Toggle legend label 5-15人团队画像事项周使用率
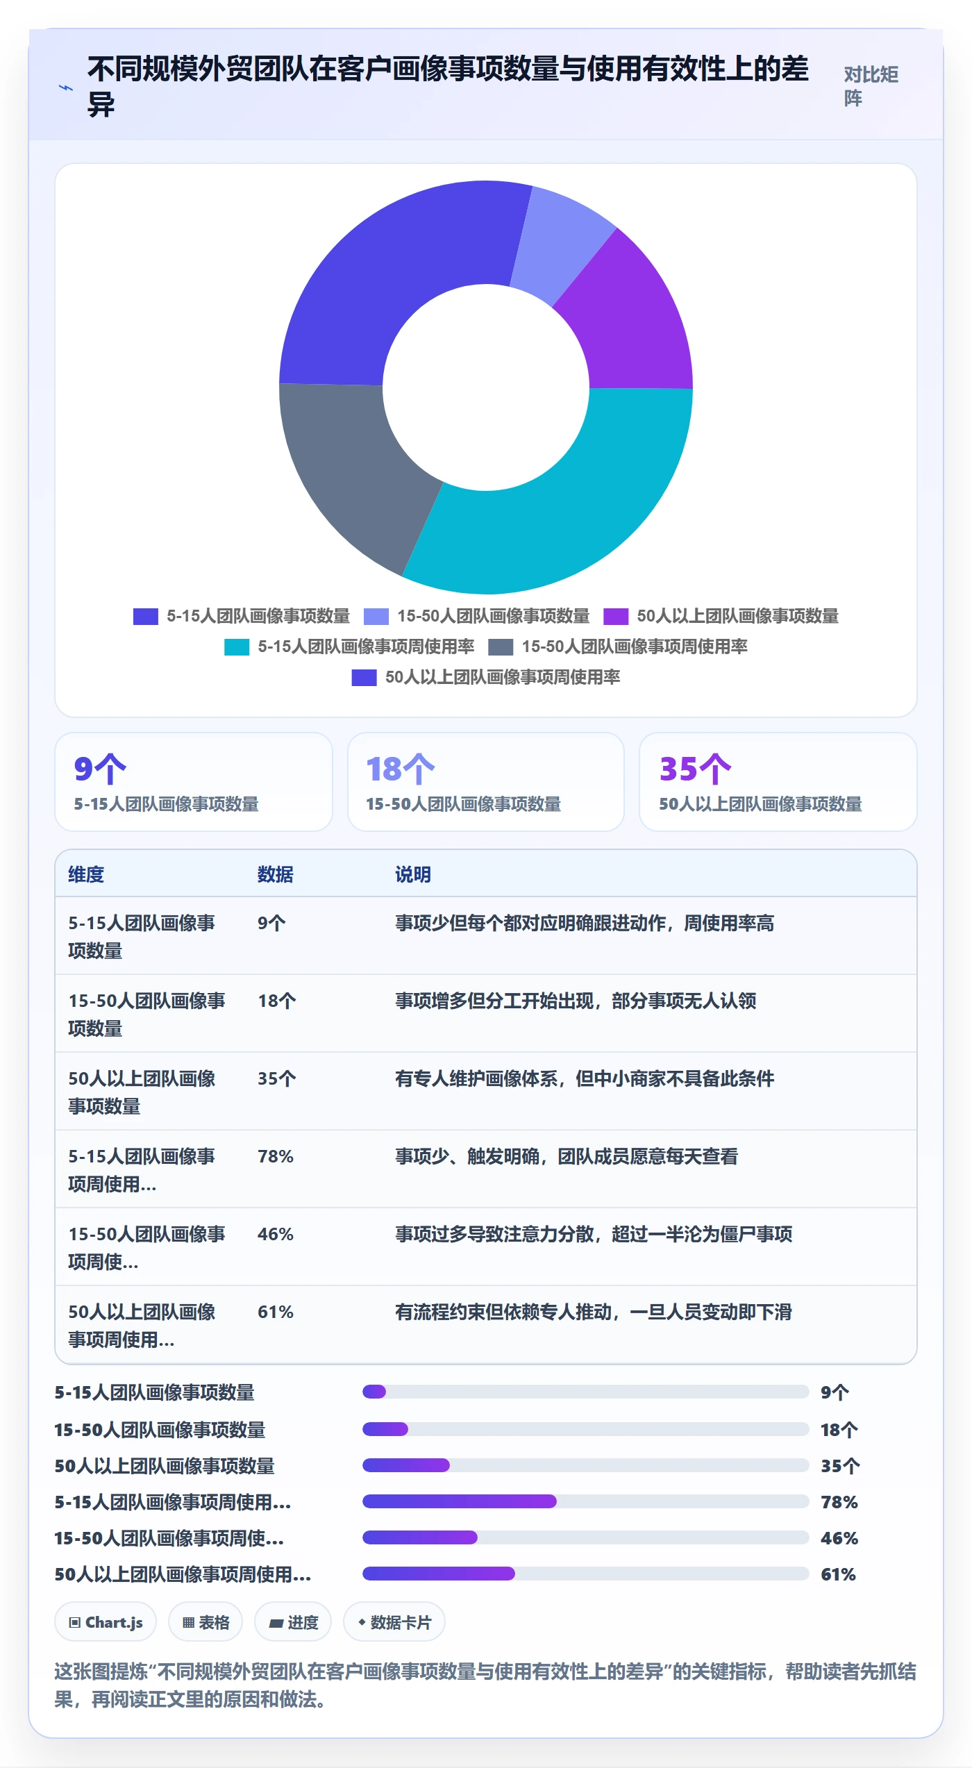The height and width of the screenshot is (1768, 972). coord(366,647)
